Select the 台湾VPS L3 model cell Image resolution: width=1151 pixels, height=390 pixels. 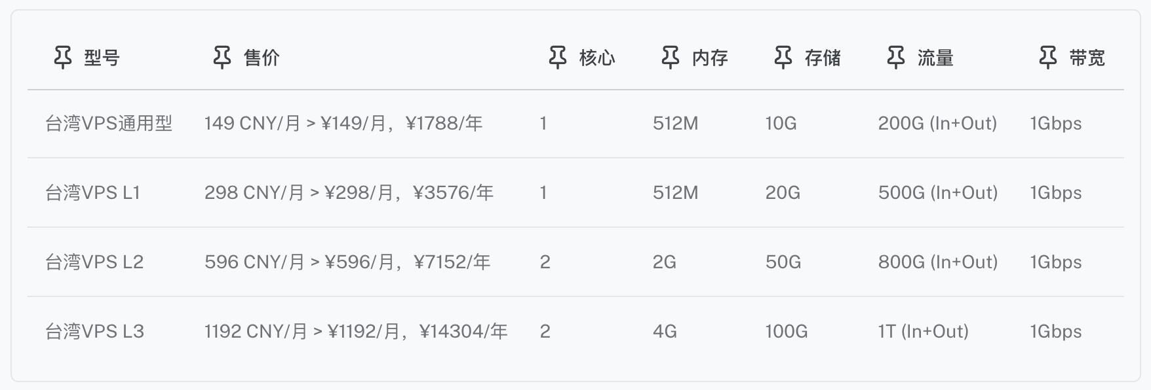(x=94, y=332)
